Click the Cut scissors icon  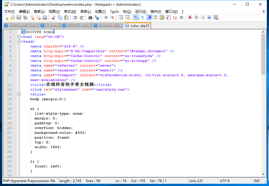point(53,17)
